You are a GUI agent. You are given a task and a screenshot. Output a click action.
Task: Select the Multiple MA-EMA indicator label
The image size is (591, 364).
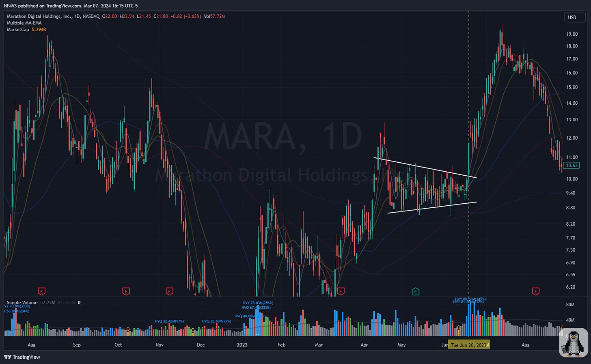pos(24,23)
